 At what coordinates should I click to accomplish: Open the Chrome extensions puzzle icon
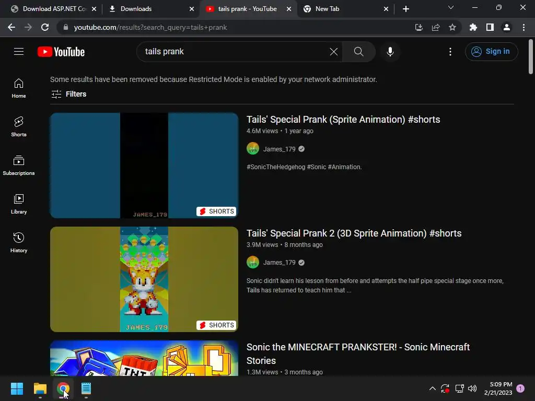pyautogui.click(x=473, y=27)
